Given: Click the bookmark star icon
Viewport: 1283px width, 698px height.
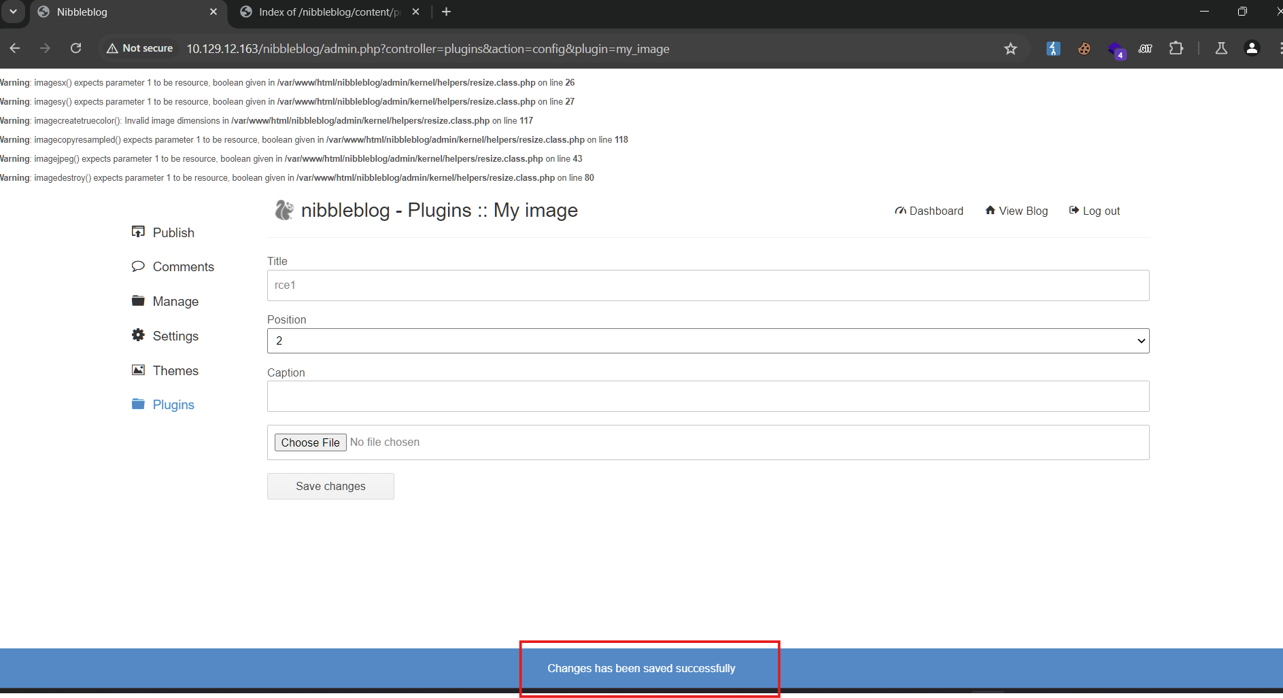Looking at the screenshot, I should click(x=1010, y=48).
